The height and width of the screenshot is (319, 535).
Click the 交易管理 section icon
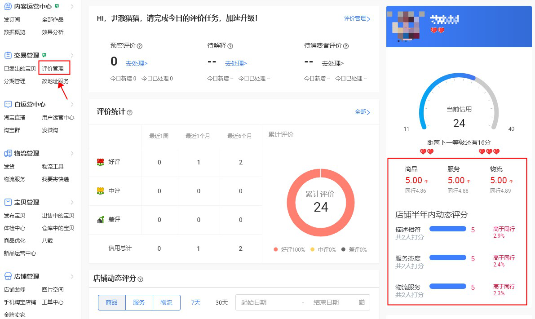[x=8, y=55]
